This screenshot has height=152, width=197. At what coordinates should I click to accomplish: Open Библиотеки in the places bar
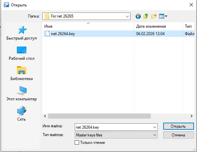[22, 74]
